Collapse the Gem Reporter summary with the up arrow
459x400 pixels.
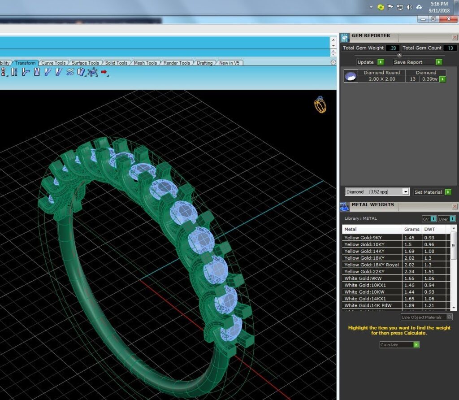(x=399, y=55)
